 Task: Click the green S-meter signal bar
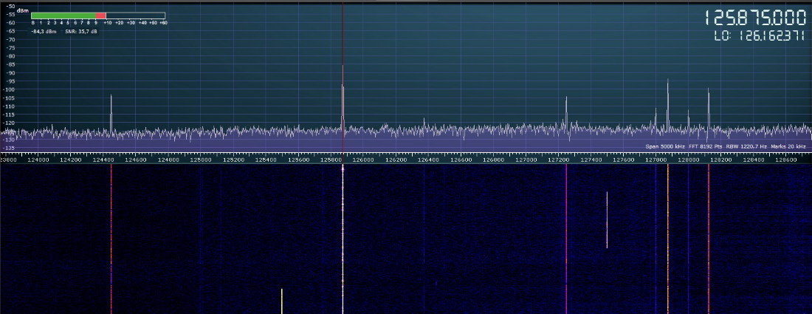(x=63, y=16)
